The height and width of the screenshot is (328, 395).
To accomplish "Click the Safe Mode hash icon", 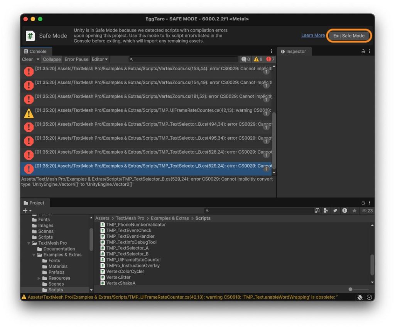I will coord(30,36).
